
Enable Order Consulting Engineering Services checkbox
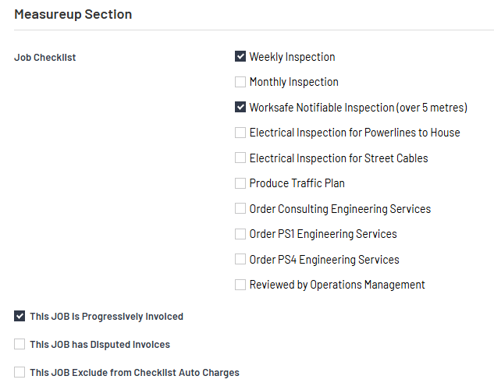point(240,209)
